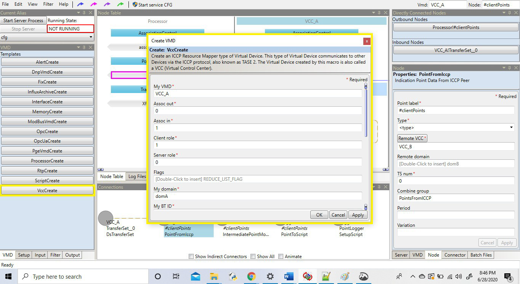Open Directly Connected Nodes panel options arrow
This screenshot has height=284, width=520.
[x=504, y=13]
